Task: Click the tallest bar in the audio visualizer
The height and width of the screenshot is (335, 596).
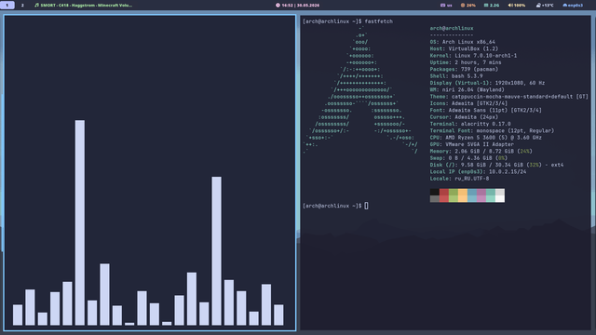Action: [80, 222]
